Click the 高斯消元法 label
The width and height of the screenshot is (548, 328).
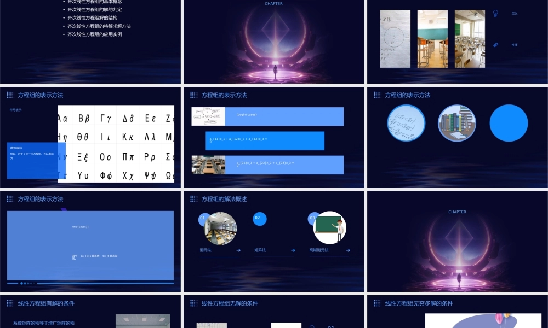[319, 250]
